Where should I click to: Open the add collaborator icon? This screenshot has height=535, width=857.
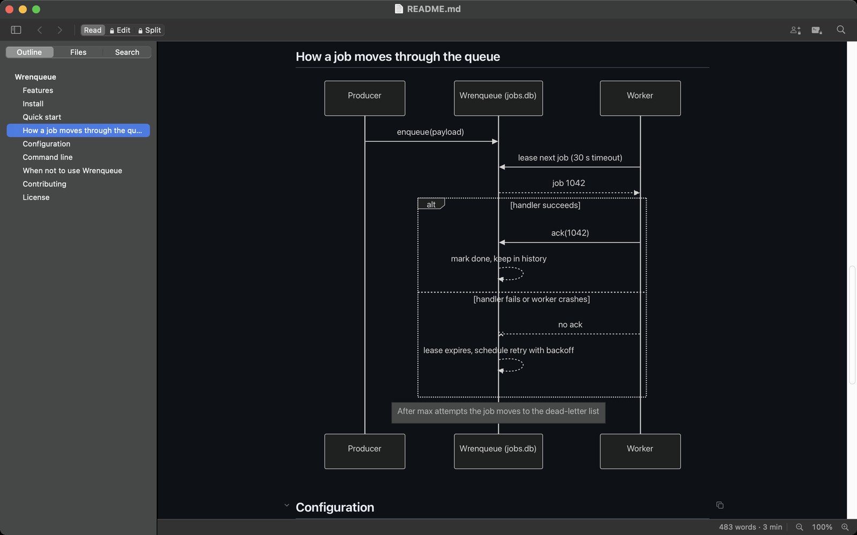(795, 30)
